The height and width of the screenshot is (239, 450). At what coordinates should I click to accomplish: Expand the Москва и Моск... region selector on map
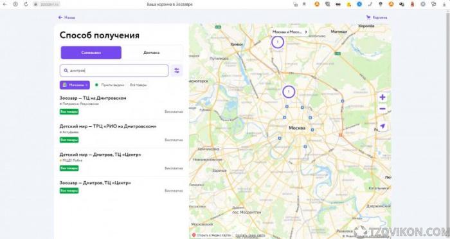tap(290, 32)
